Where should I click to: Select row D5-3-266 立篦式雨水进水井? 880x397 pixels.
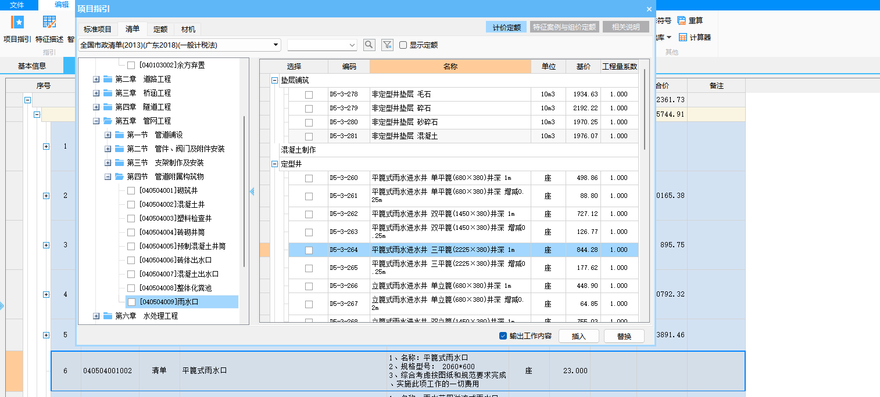[463, 286]
